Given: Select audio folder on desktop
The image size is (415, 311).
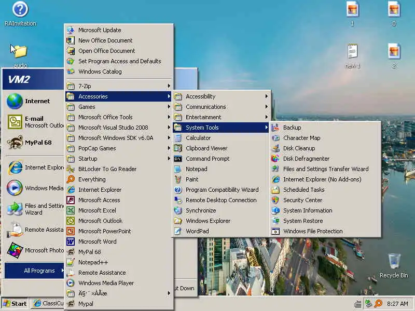Looking at the screenshot, I should pyautogui.click(x=20, y=56).
